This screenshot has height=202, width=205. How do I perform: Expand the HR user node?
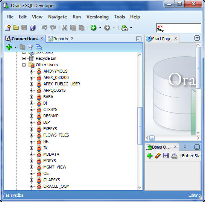[x=31, y=141]
